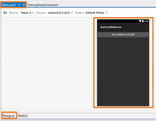
Task: Select the XamarinWebview title in the preview
Action: click(x=111, y=27)
